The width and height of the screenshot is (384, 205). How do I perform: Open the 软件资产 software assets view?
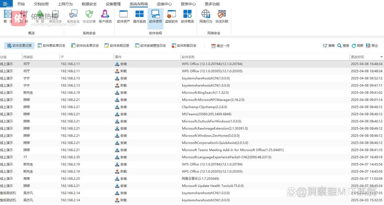pos(123,16)
